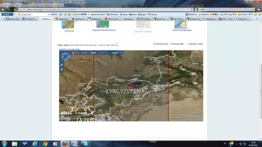
Task: Open the PGA/PGV/Population thumbnail
Action: click(180, 25)
